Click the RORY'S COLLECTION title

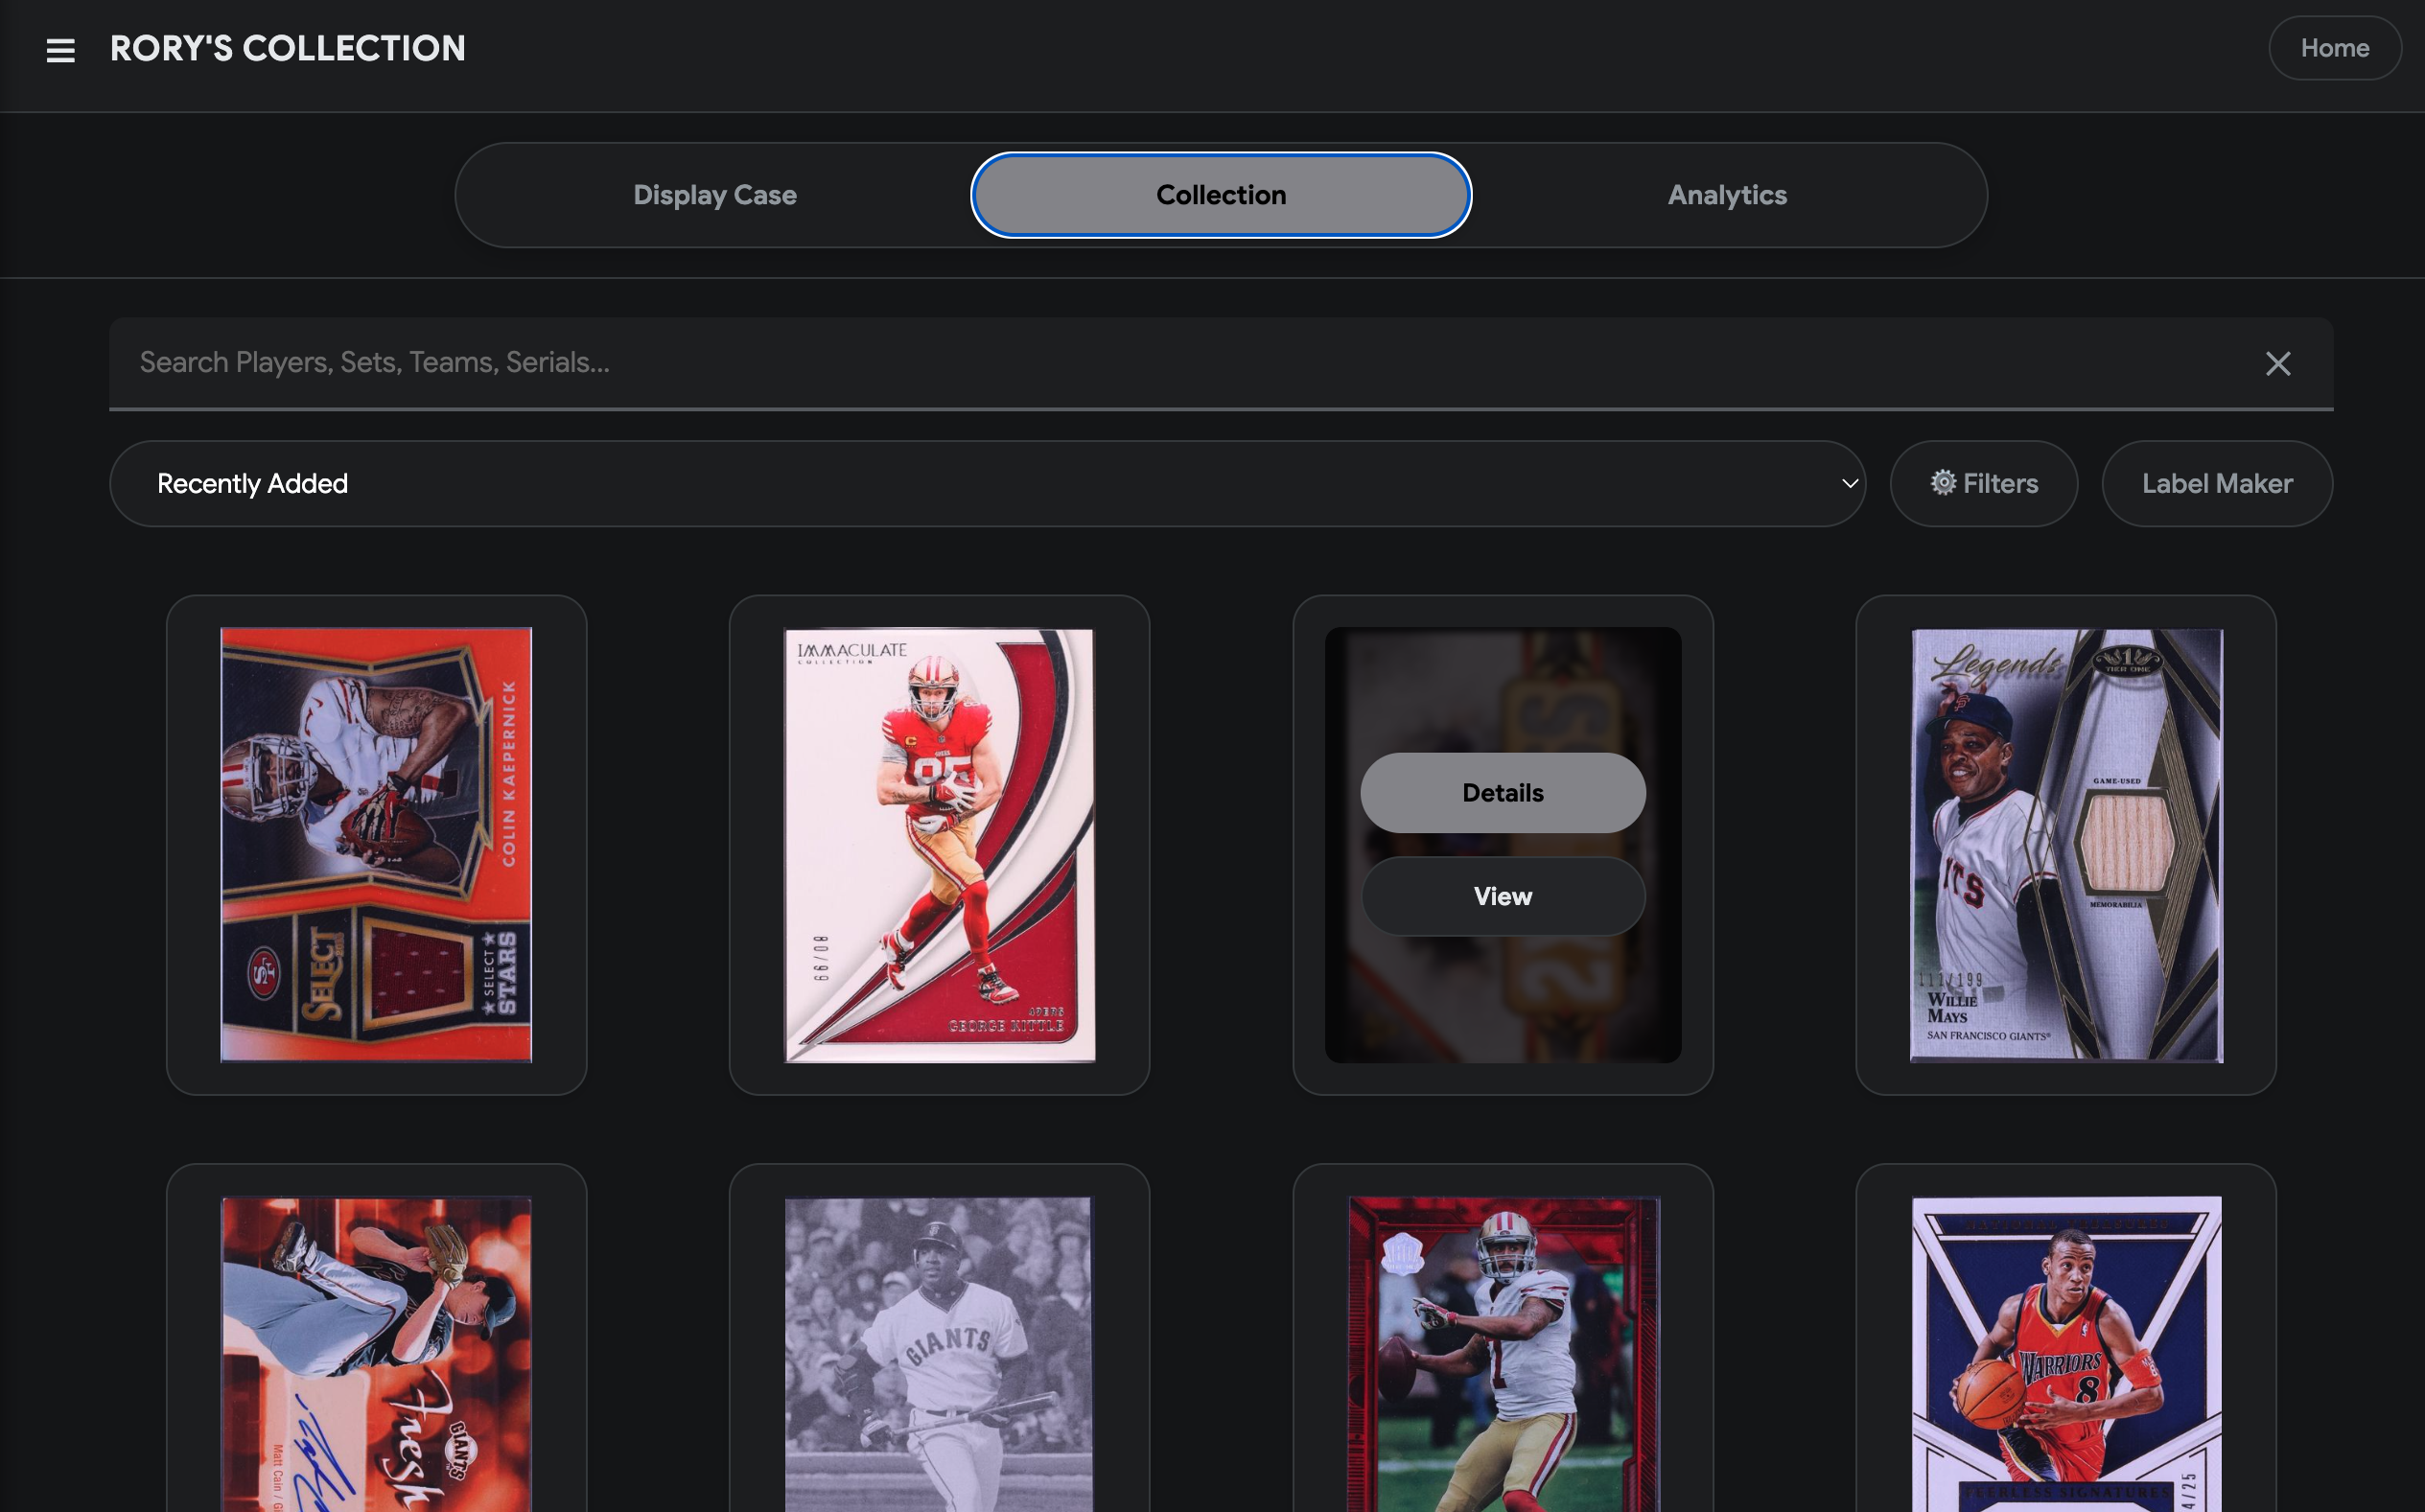288,49
